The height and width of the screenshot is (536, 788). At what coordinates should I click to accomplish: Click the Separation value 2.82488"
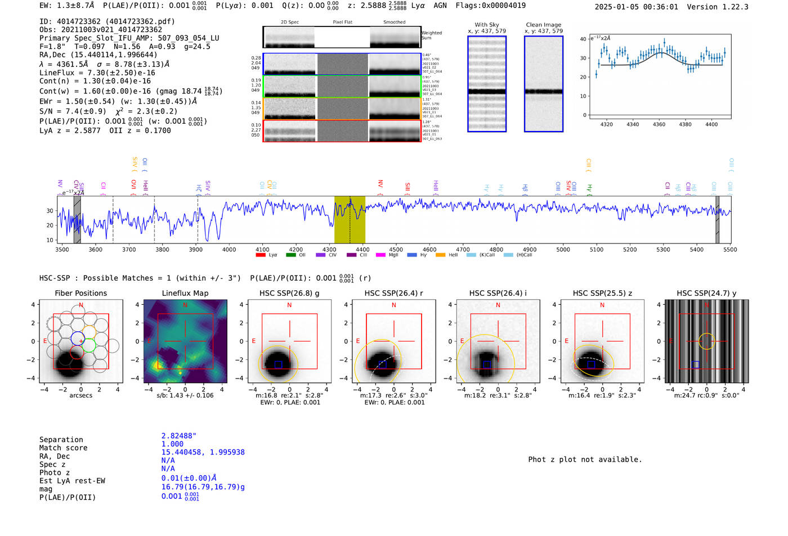pyautogui.click(x=179, y=436)
